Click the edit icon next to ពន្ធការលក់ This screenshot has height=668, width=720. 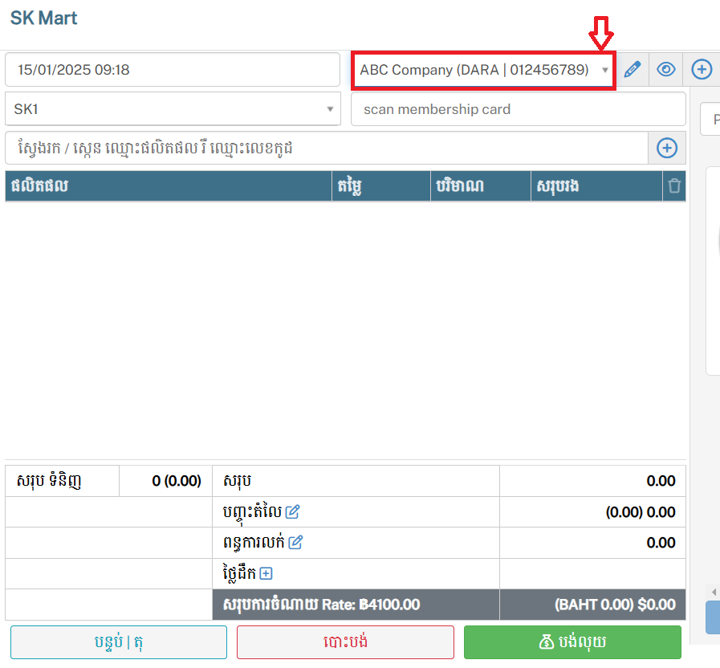[x=295, y=543]
